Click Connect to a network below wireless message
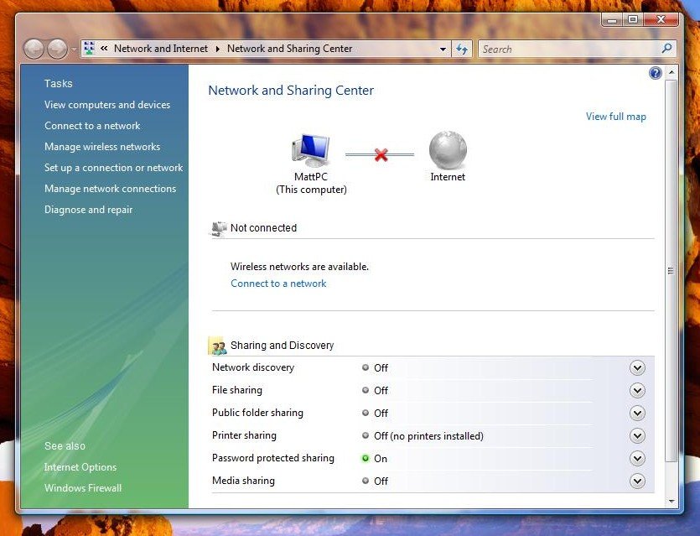The width and height of the screenshot is (700, 536). pos(278,284)
